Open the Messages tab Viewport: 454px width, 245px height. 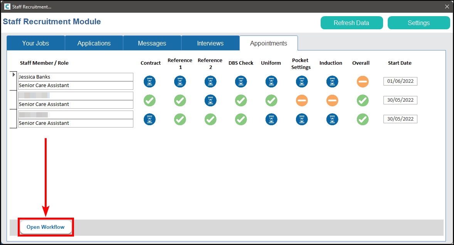click(x=152, y=43)
